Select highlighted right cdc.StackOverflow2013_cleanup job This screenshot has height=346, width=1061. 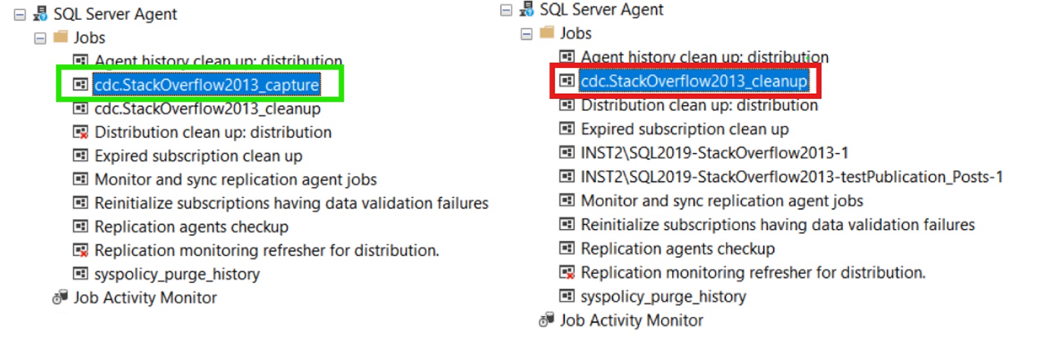tap(694, 81)
